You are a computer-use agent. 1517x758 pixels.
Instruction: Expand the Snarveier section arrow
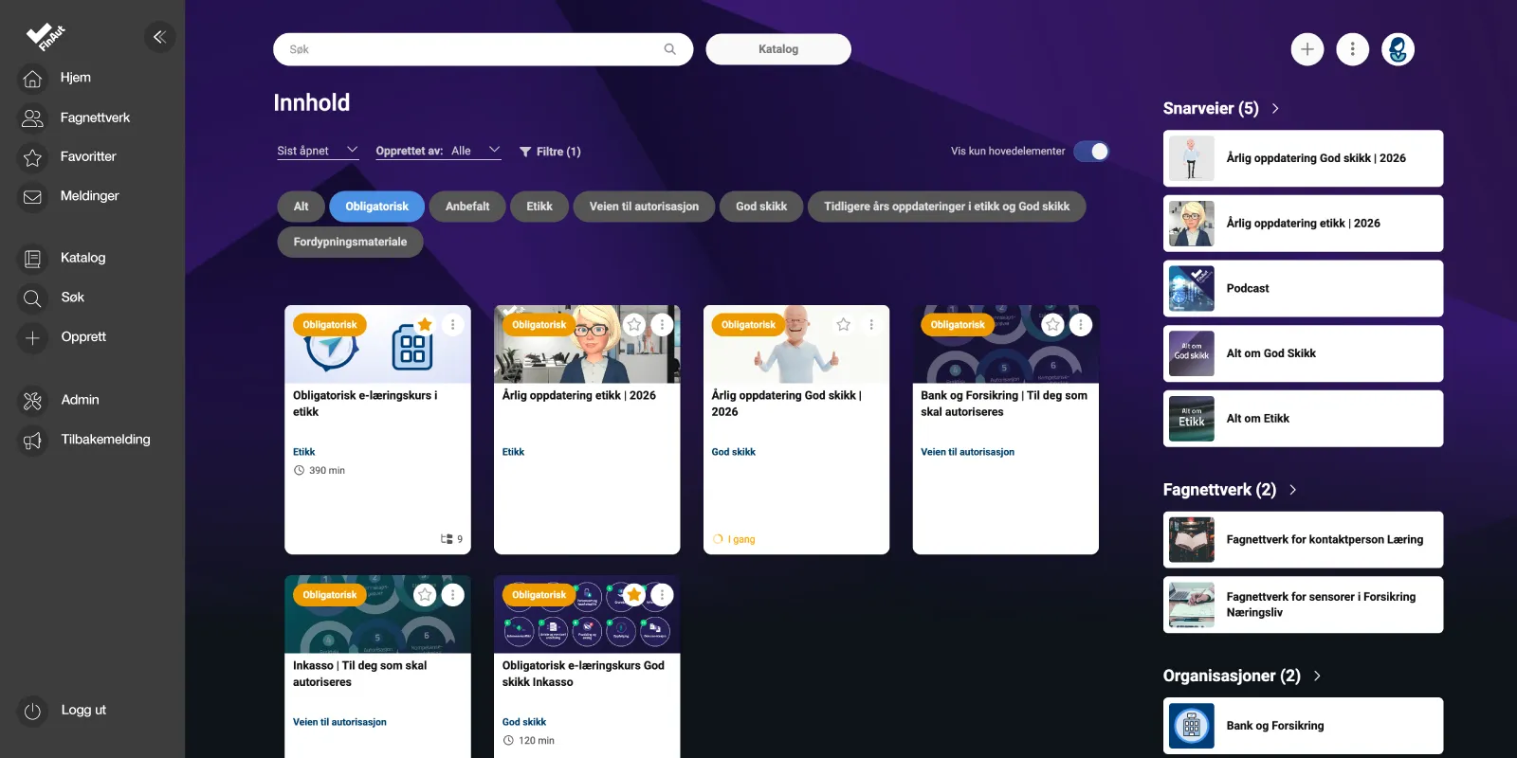1275,109
